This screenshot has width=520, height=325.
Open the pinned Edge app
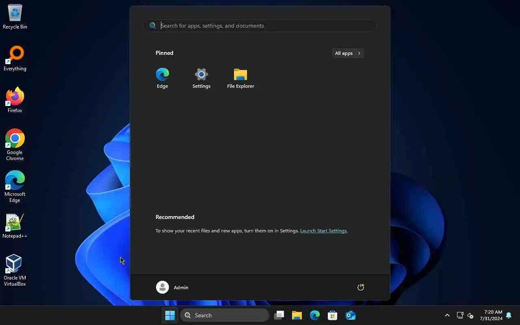pyautogui.click(x=162, y=78)
